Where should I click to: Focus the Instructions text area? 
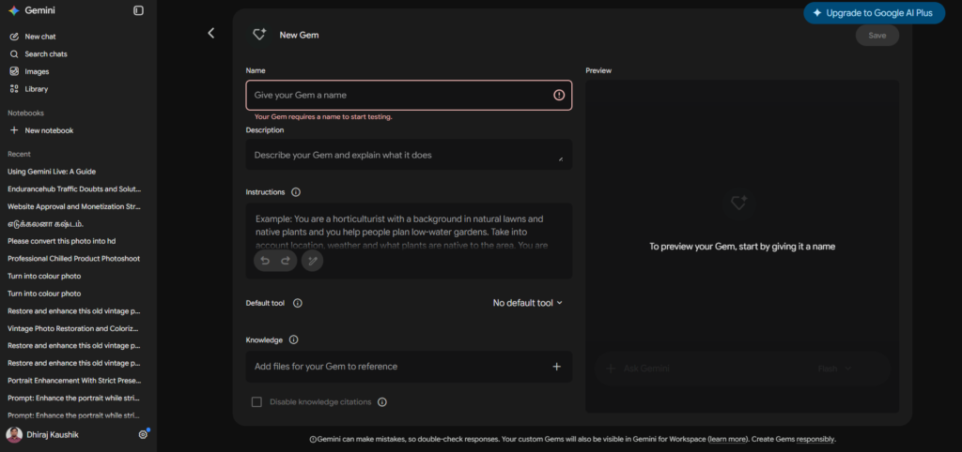click(x=409, y=241)
